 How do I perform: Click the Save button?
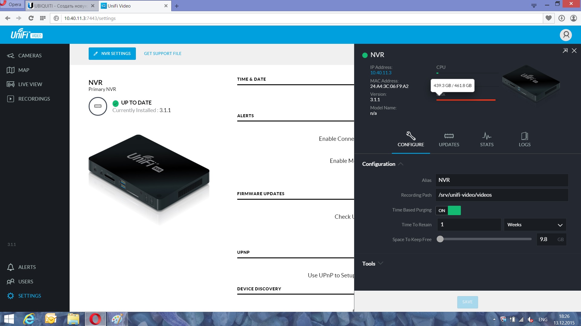[x=467, y=302]
